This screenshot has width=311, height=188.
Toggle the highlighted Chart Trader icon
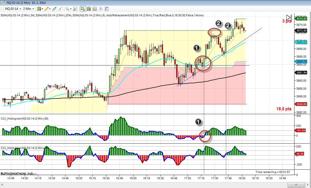click(83, 9)
